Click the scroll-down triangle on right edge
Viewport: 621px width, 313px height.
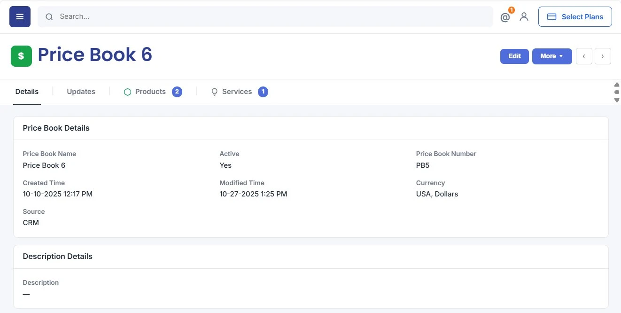click(x=617, y=100)
